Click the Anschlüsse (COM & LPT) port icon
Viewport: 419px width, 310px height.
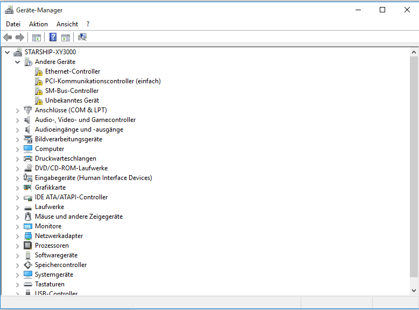[28, 110]
